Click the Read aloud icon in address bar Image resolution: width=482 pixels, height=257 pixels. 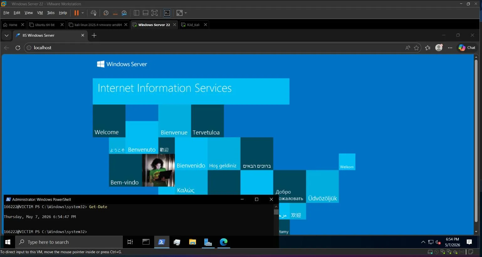[407, 48]
